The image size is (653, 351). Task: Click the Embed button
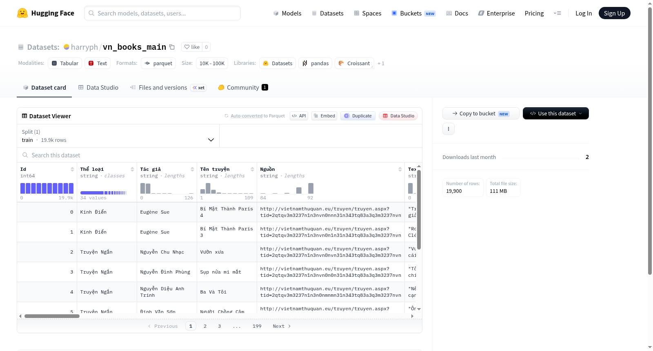[324, 116]
